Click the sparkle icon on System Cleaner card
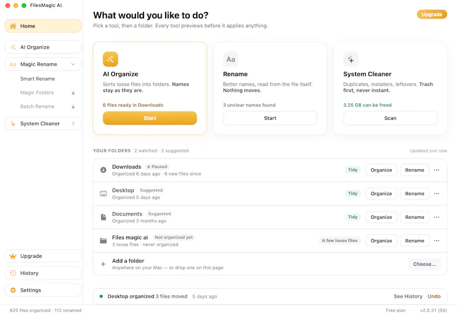 [x=351, y=59]
